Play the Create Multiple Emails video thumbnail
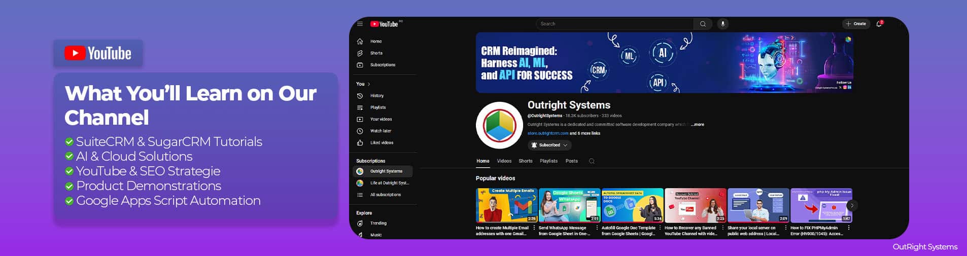Viewport: 967px width, 256px height. pyautogui.click(x=506, y=205)
